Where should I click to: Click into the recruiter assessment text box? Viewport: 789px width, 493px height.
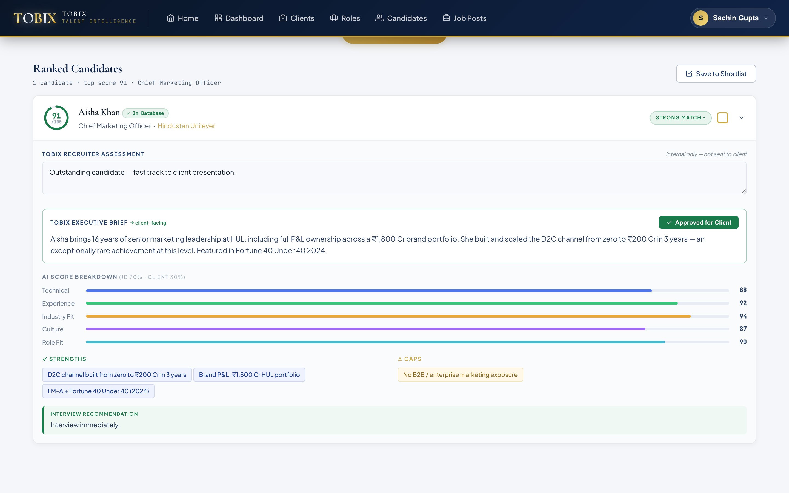click(394, 178)
